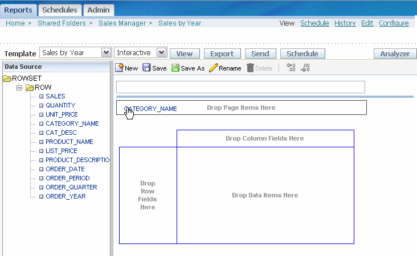The width and height of the screenshot is (417, 256).
Task: Click the field icon beside LIST_PRICE
Action: tap(41, 151)
